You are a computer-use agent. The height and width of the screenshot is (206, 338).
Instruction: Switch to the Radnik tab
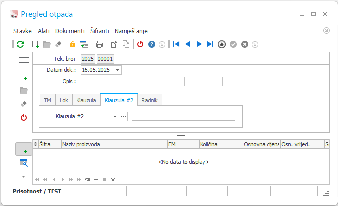tap(149, 100)
